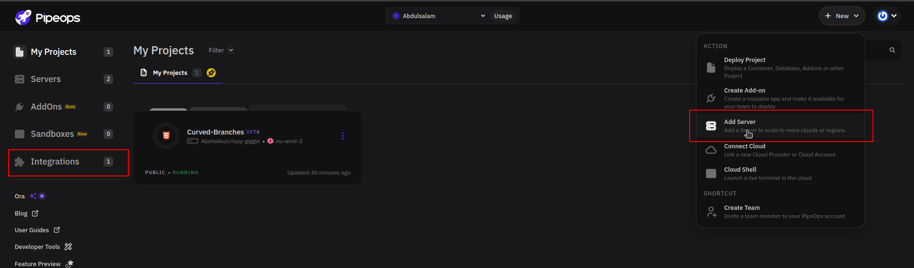Click the Integrations count badge in sidebar

(x=108, y=162)
